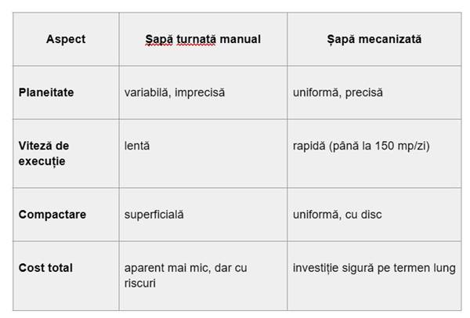Select the "Compactare" row label
470x318 pixels.
pyautogui.click(x=52, y=214)
